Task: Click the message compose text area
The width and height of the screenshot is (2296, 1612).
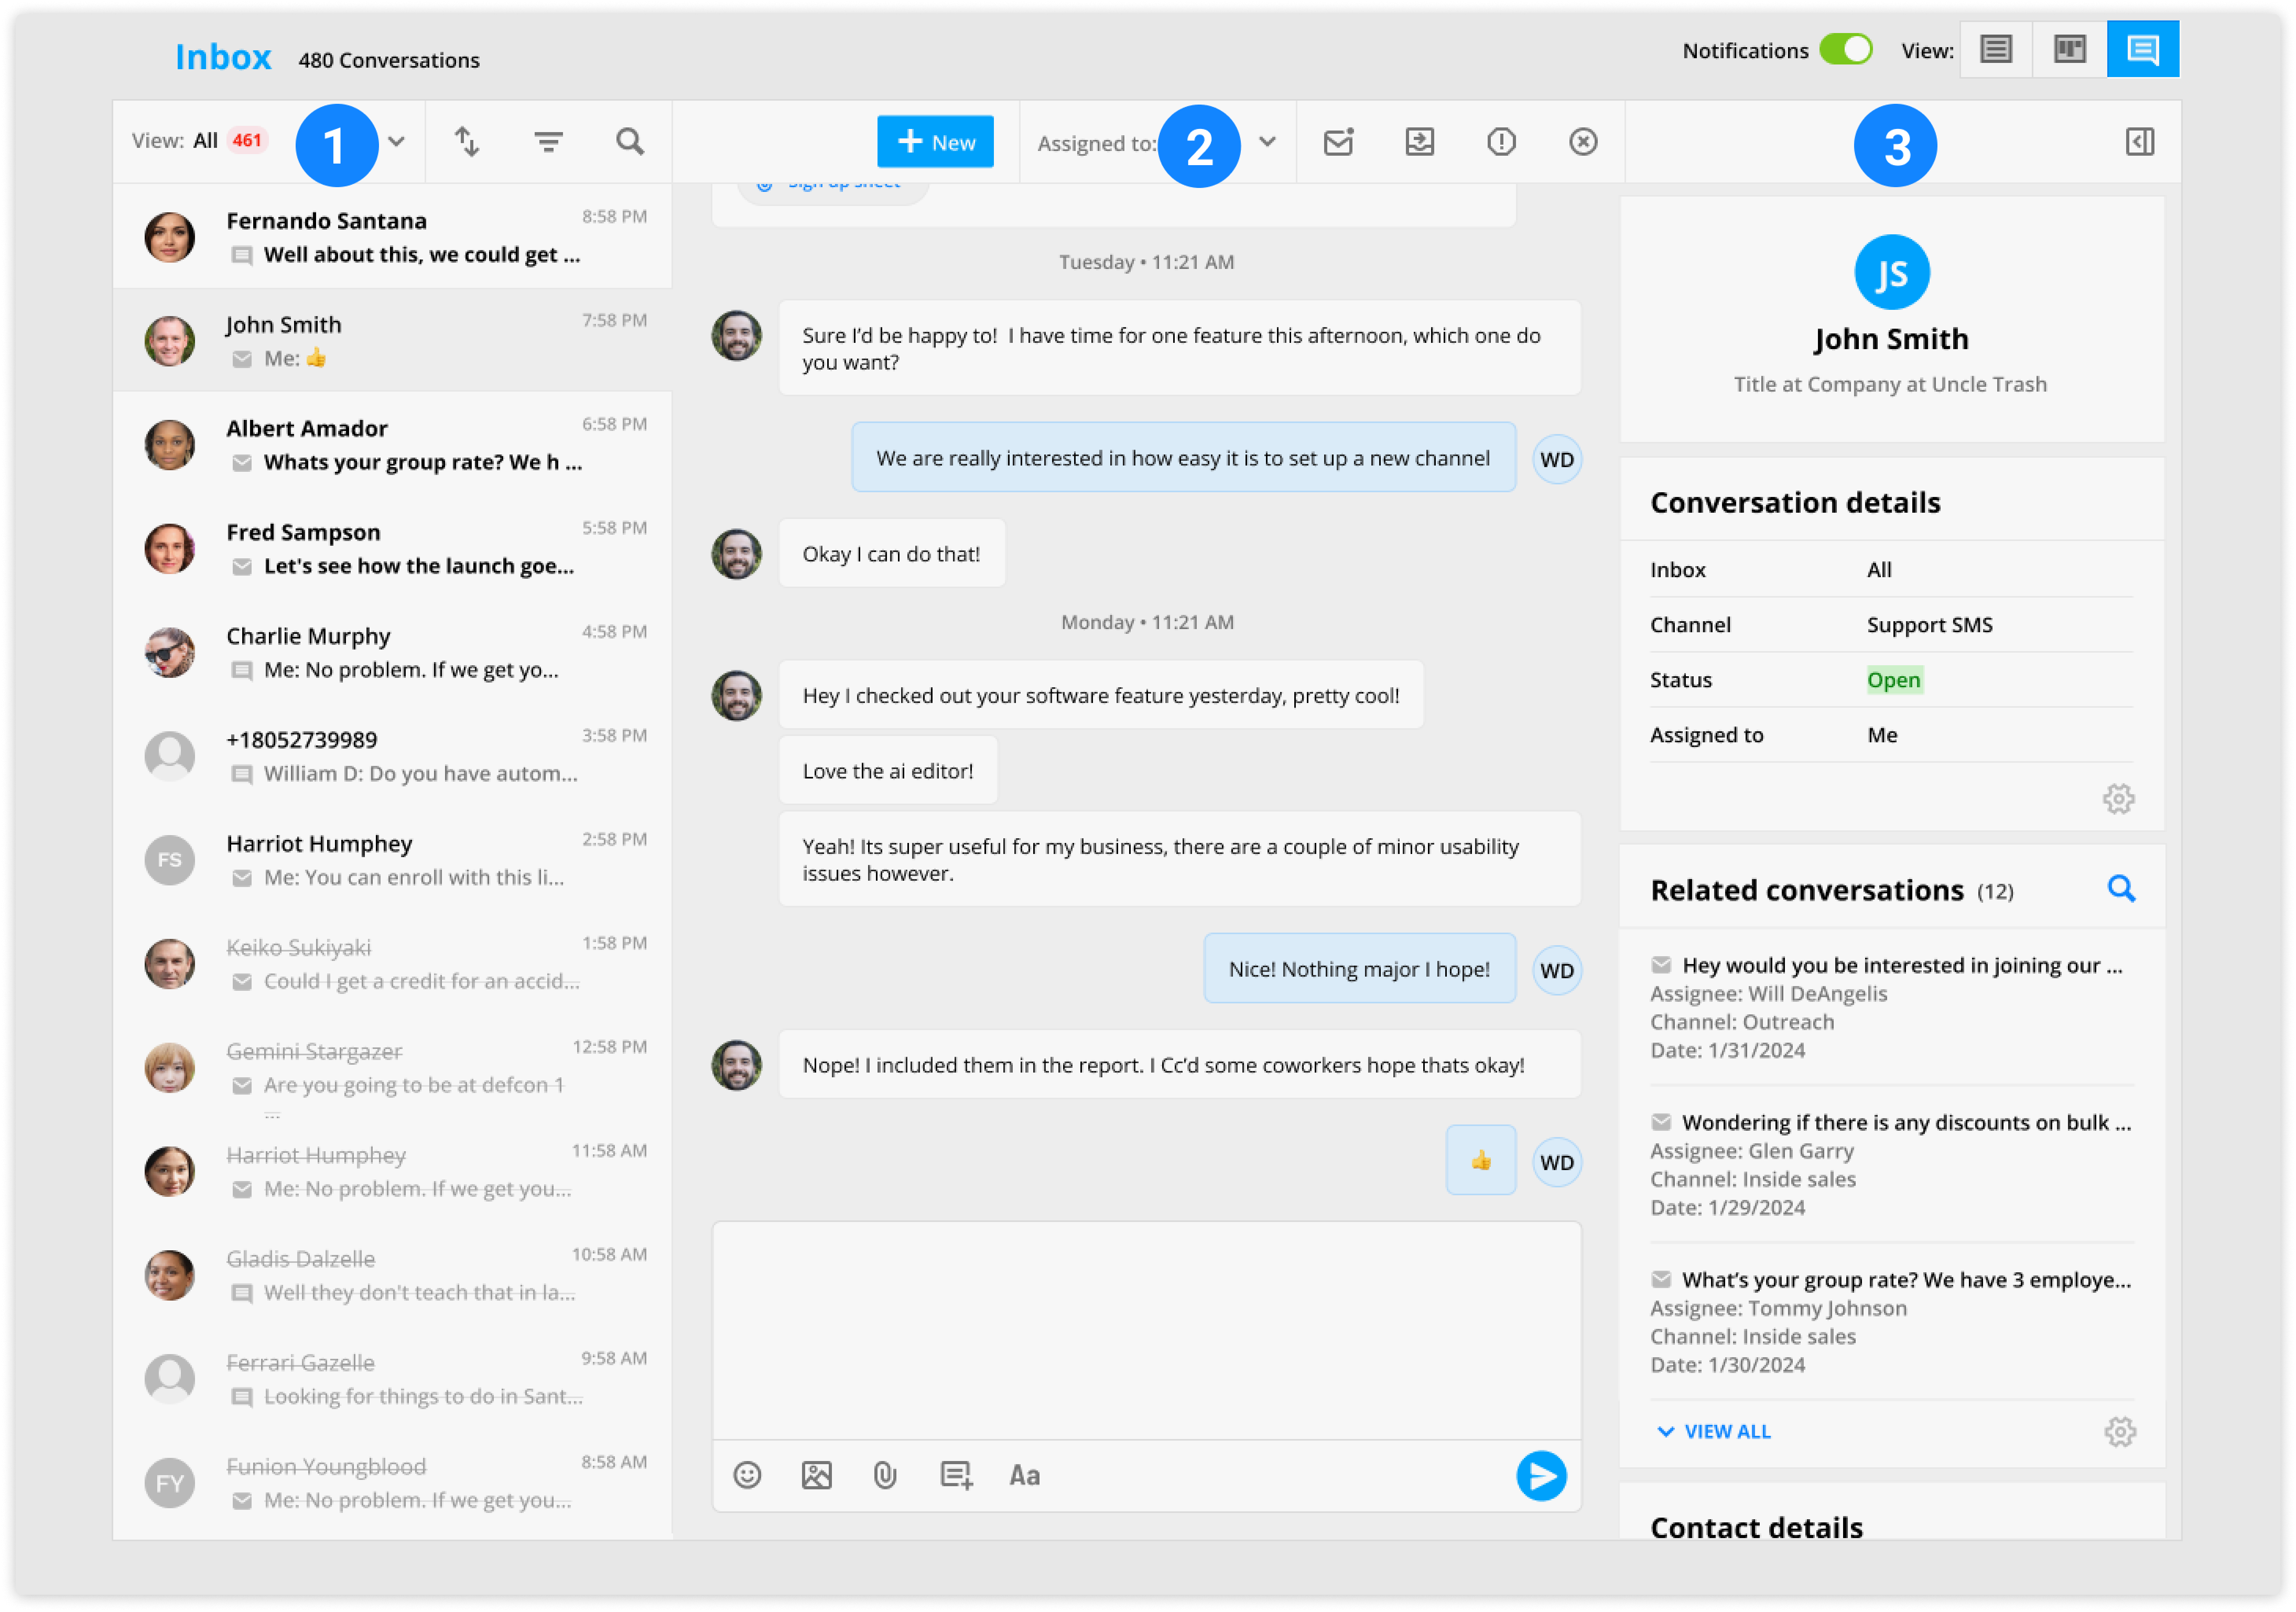Action: 1146,1330
